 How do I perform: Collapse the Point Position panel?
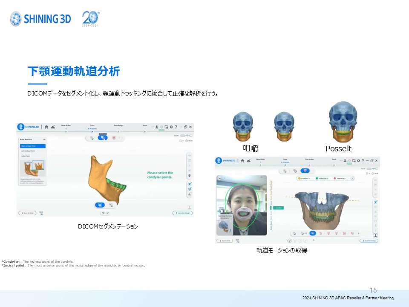[44, 139]
